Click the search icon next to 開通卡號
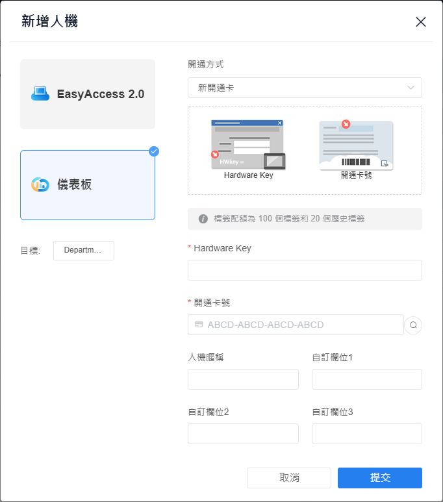 (x=413, y=325)
